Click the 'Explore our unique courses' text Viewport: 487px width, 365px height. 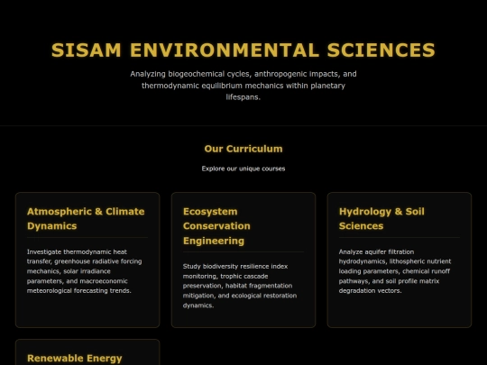click(243, 169)
